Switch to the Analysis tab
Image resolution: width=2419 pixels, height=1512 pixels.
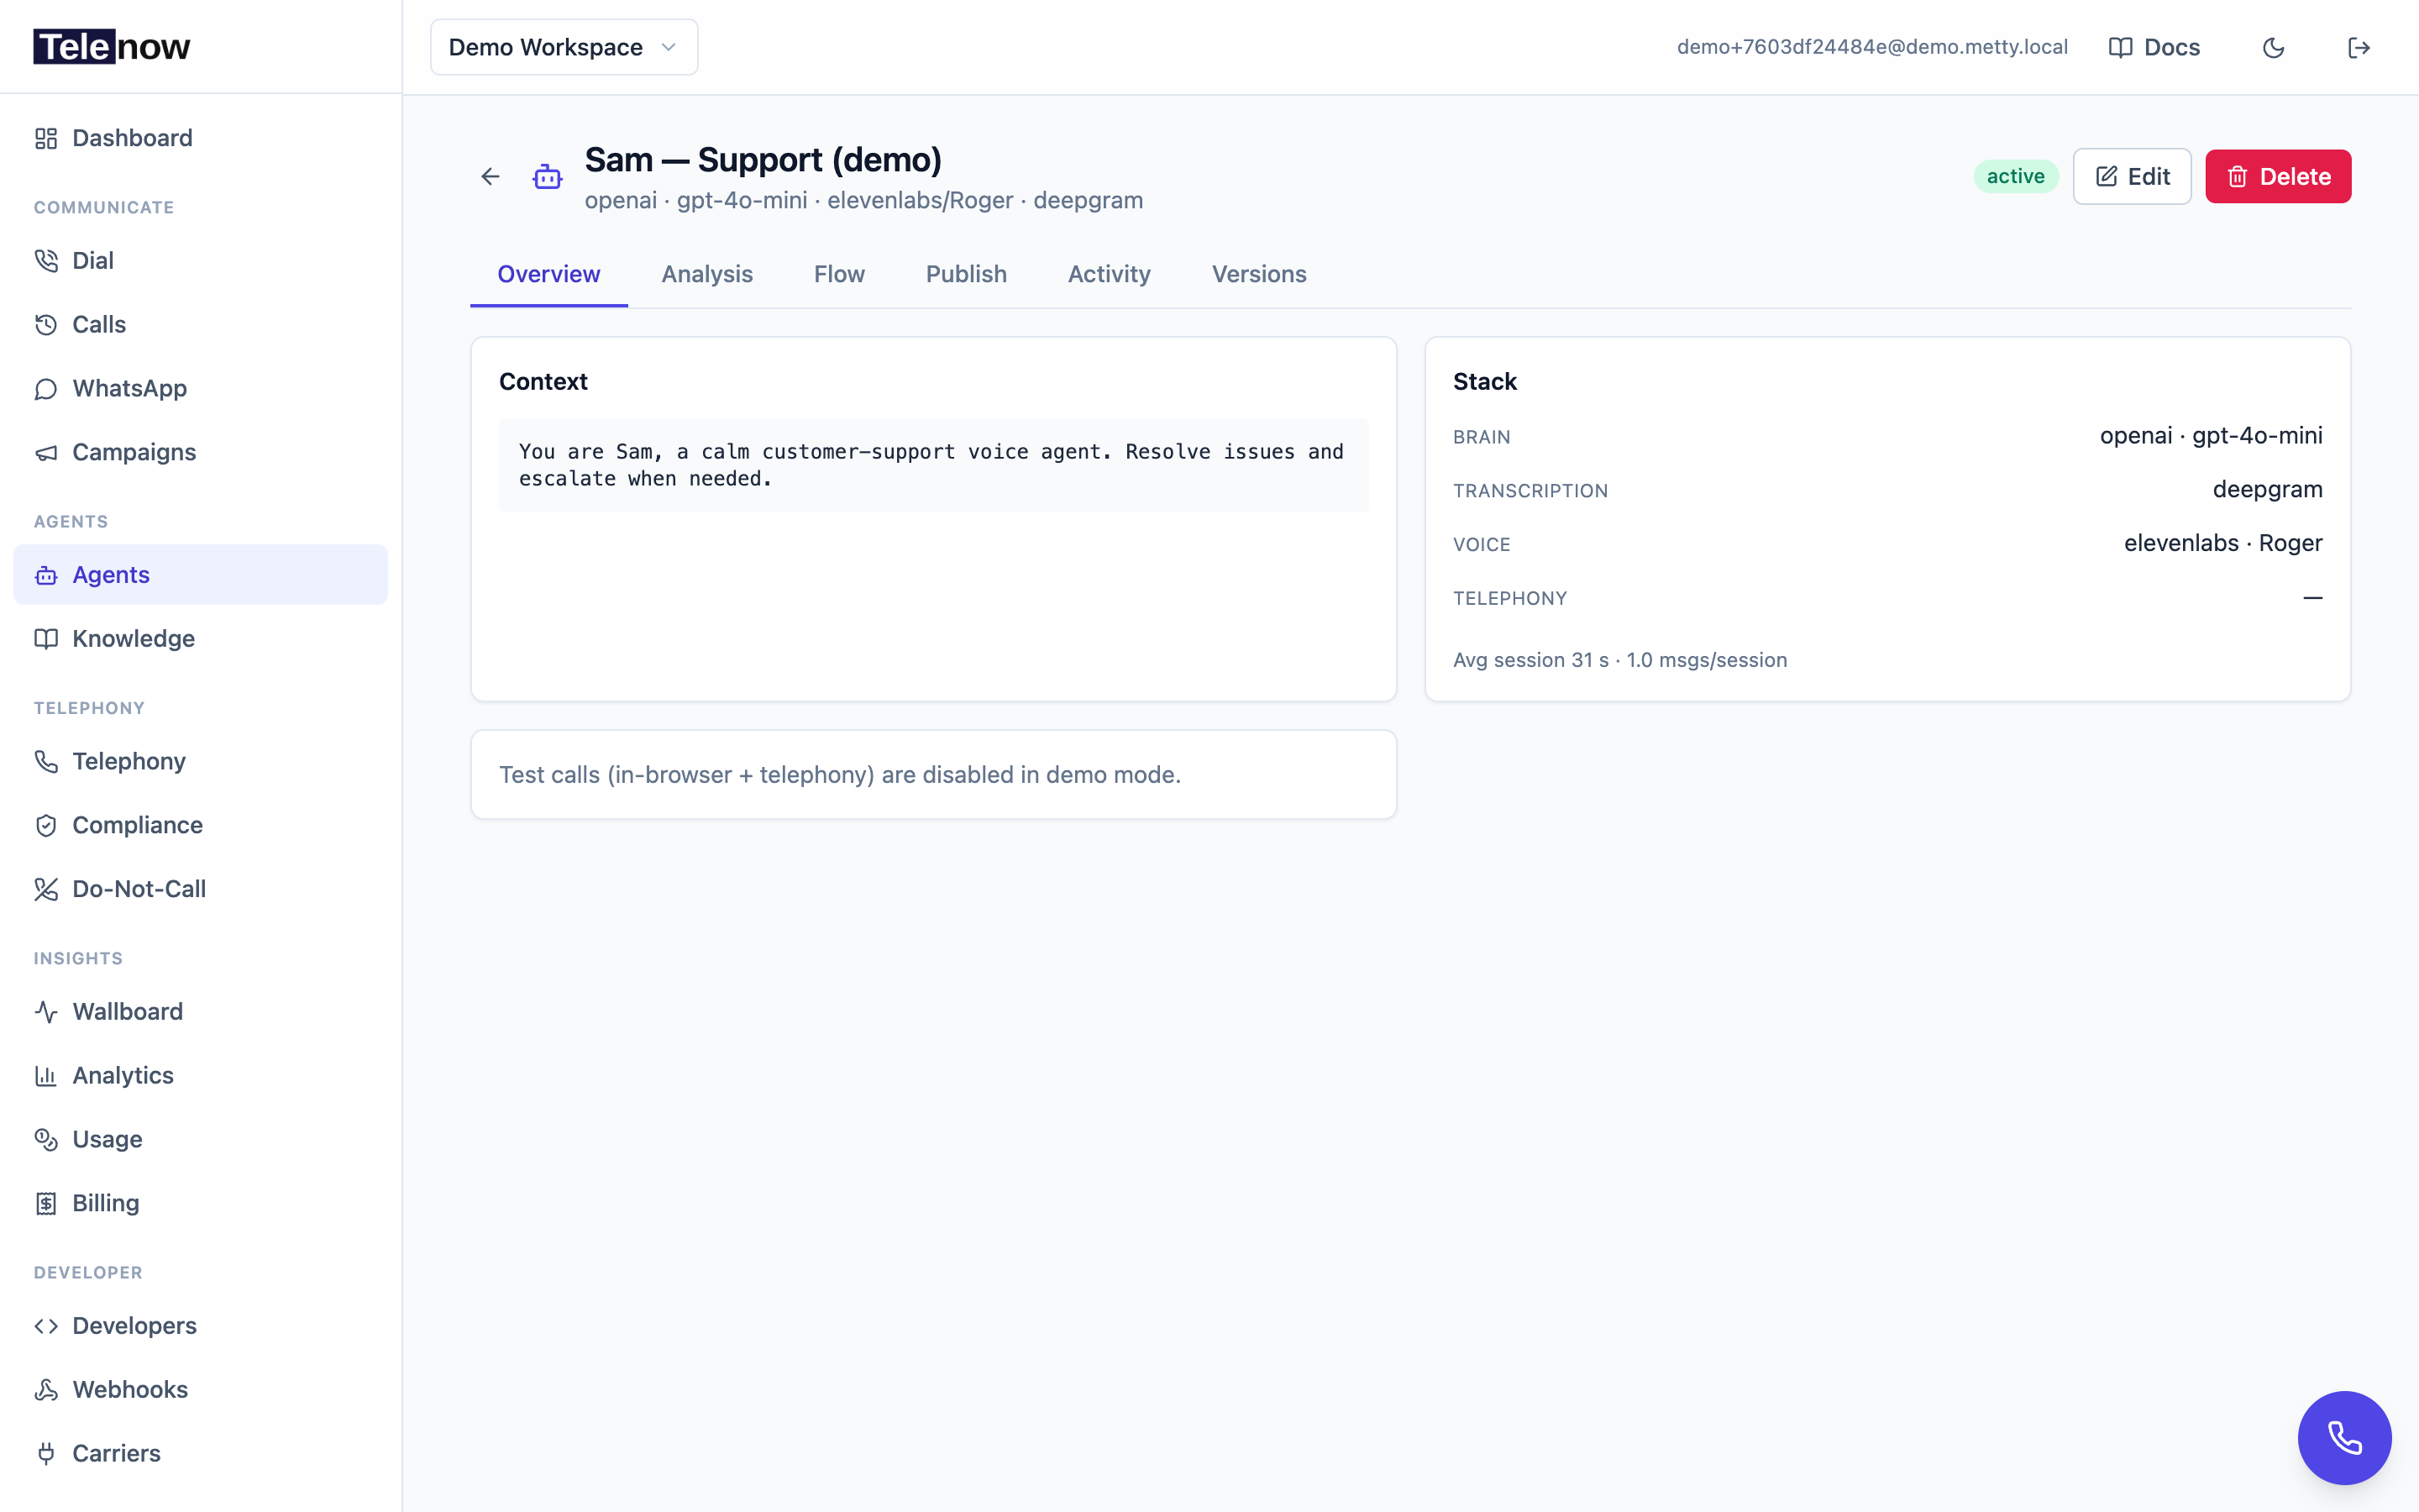706,274
